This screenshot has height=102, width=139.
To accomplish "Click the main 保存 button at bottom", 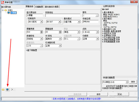I will (98, 94).
